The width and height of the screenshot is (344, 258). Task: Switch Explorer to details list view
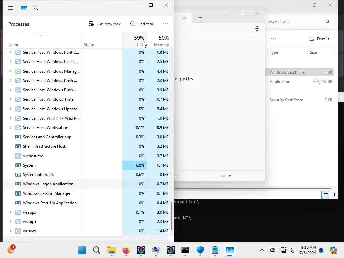[x=325, y=195]
